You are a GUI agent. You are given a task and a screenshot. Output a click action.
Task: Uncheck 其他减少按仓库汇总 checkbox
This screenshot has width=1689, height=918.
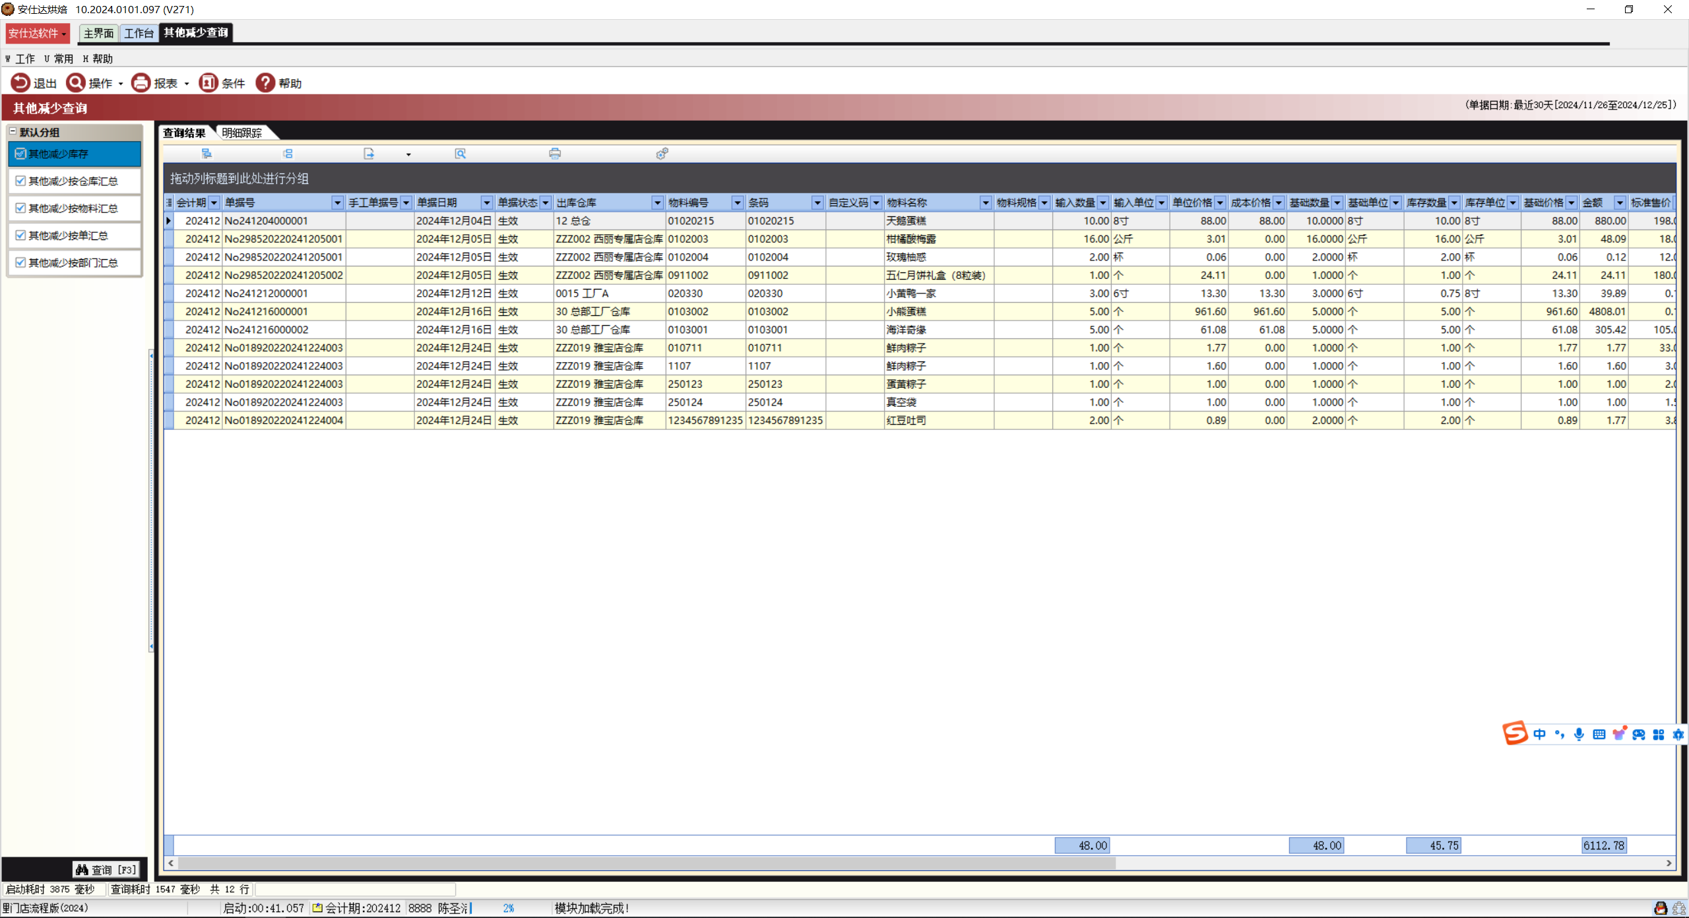[x=20, y=181]
